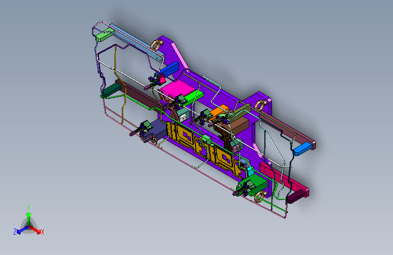Select the light-blue bar along the top frame
Screen dimensions: 393x255
tap(136, 43)
